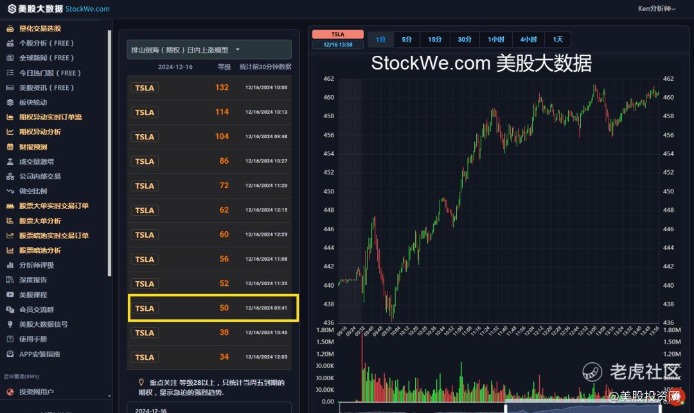Click the 今日热门股 list icon

tap(10, 73)
